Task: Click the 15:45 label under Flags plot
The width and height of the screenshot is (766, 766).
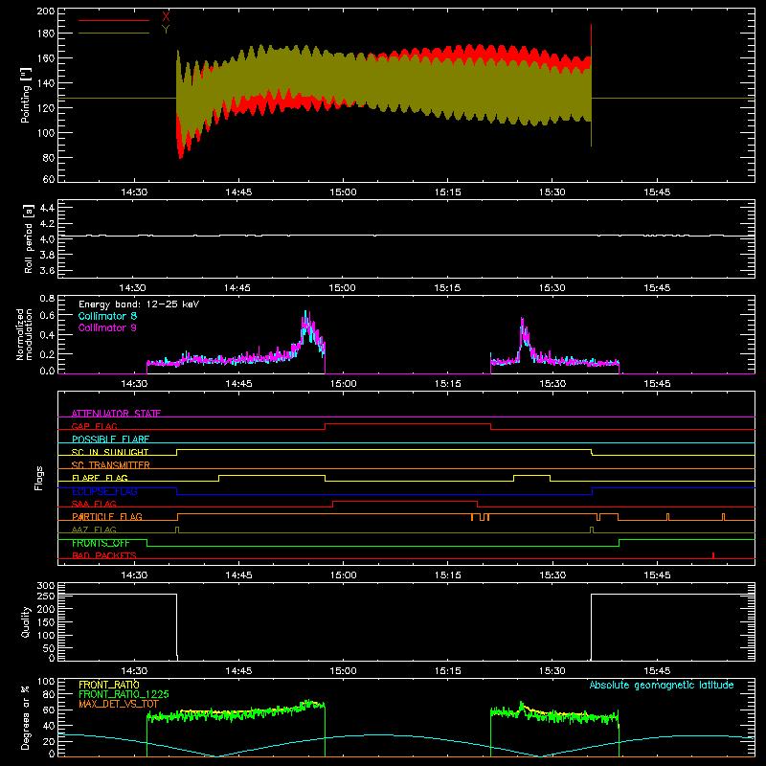Action: pyautogui.click(x=657, y=575)
